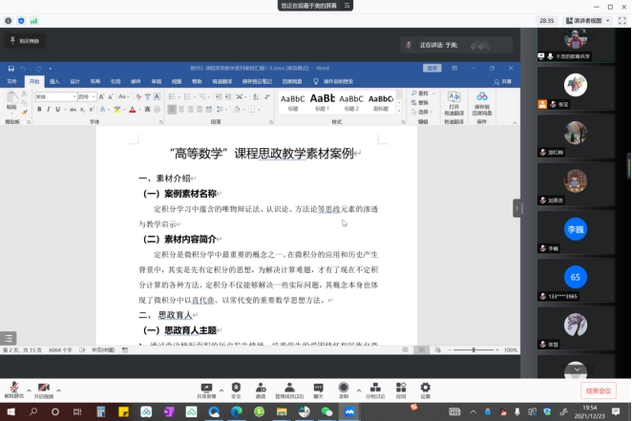Click the red 结束会议 end meeting button
632x421 pixels.
[x=600, y=390]
